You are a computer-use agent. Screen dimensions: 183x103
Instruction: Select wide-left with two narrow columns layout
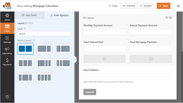pyautogui.click(x=44, y=63)
